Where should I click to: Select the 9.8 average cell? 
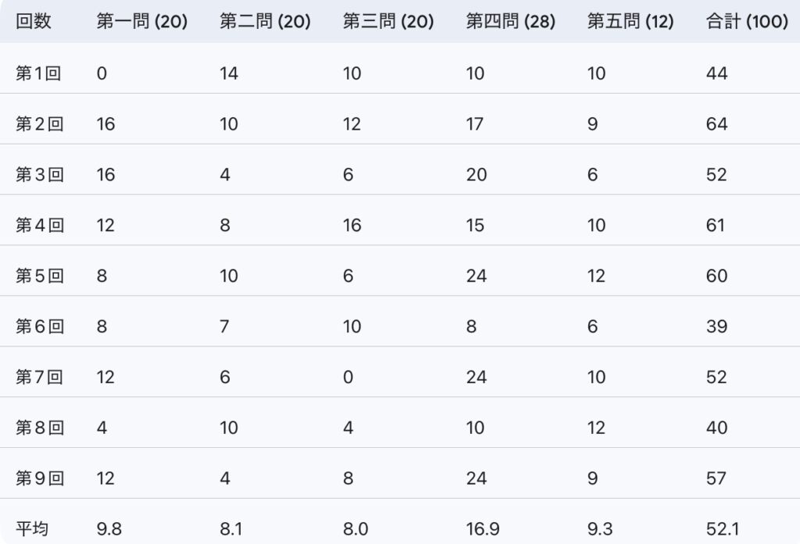coord(109,529)
